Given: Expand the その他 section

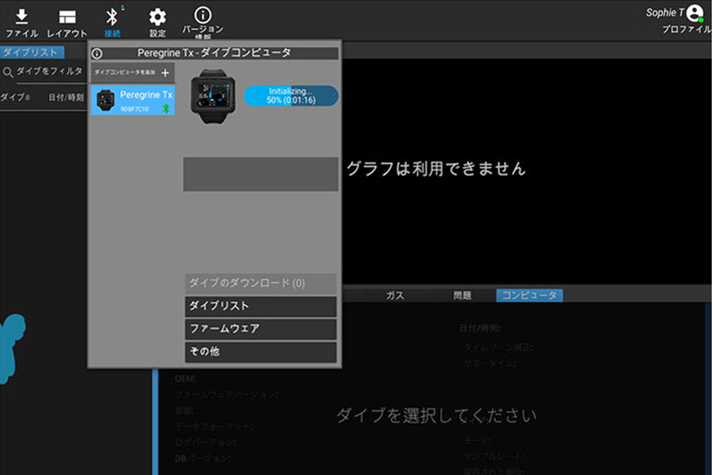Looking at the screenshot, I should click(260, 351).
